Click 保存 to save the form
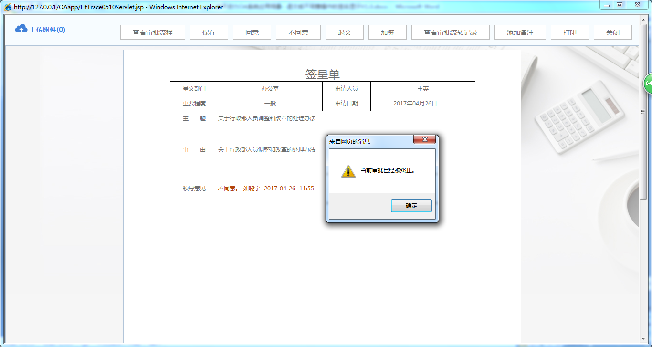The image size is (652, 347). click(x=209, y=32)
